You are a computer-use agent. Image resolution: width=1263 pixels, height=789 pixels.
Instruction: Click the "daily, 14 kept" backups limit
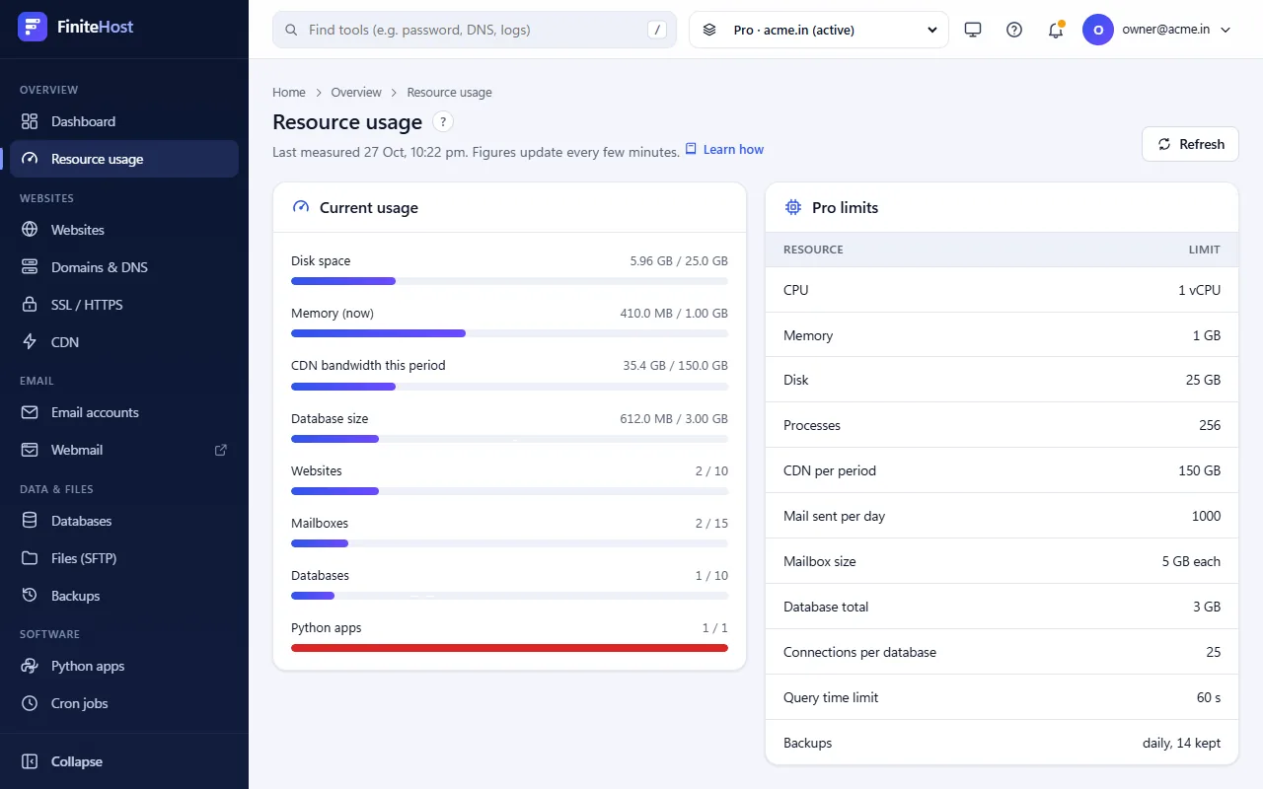point(1181,743)
